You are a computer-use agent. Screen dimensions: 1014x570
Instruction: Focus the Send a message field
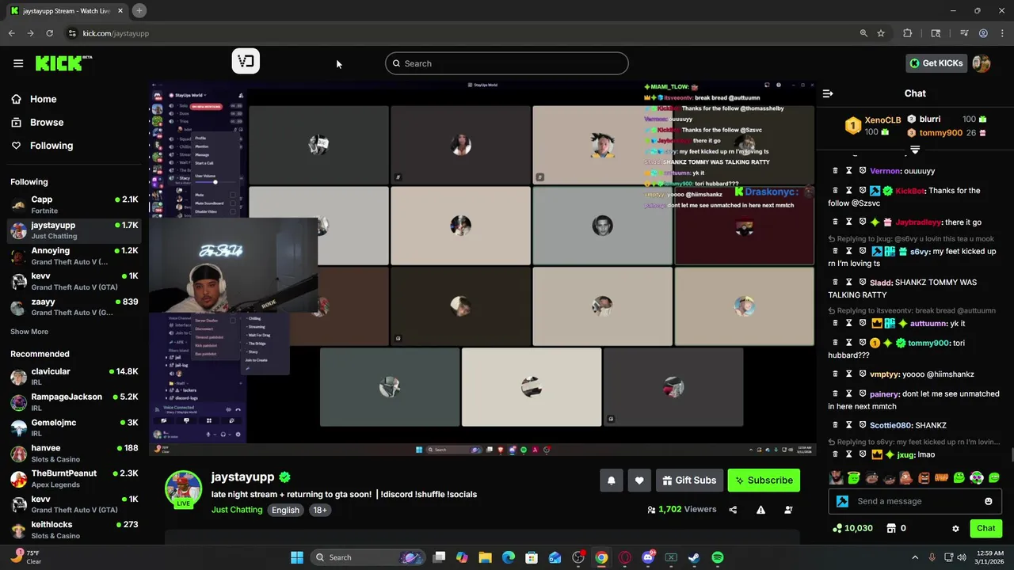pos(915,501)
